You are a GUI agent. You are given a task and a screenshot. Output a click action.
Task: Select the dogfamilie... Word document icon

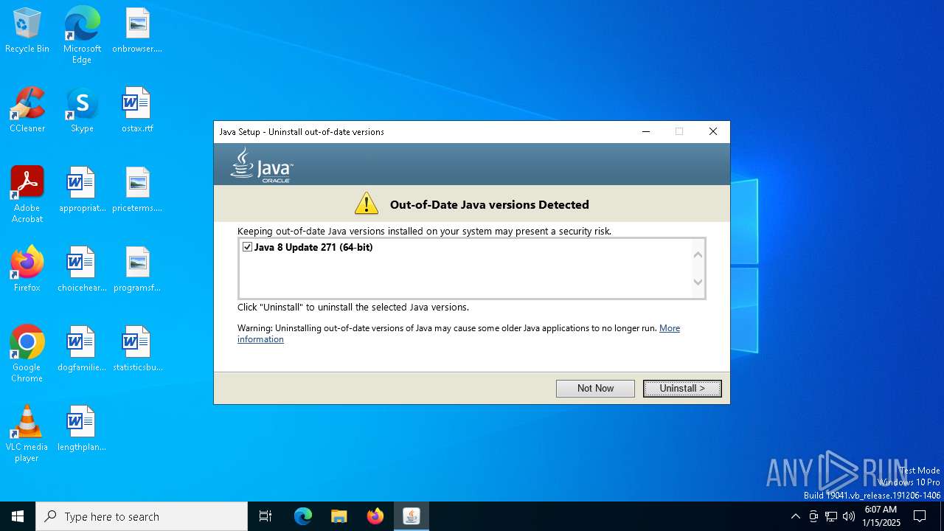82,349
